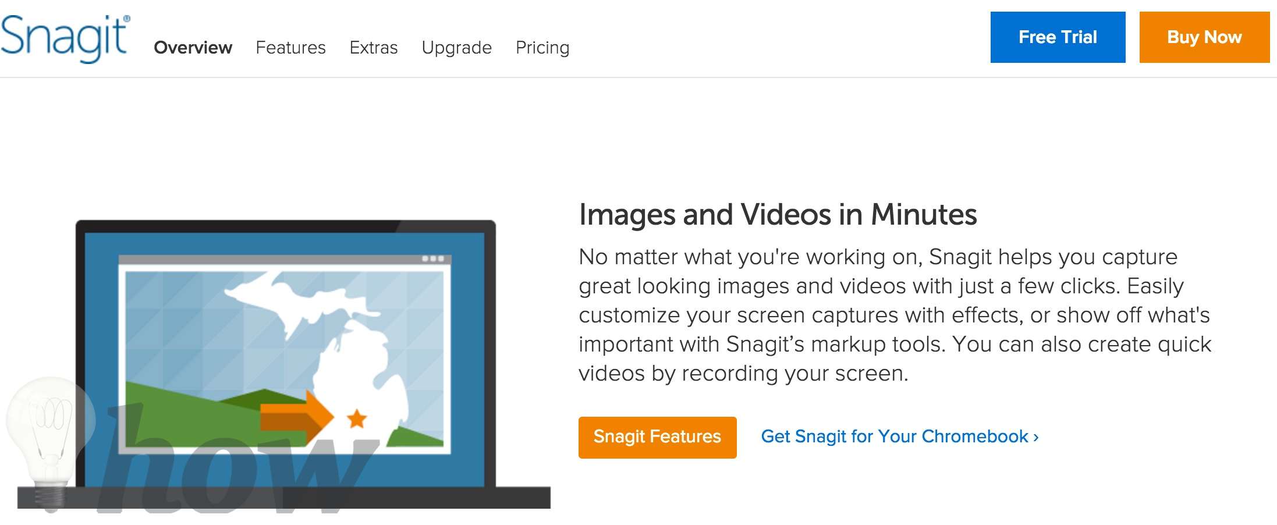This screenshot has height=525, width=1277.
Task: View the Pricing page
Action: 542,48
